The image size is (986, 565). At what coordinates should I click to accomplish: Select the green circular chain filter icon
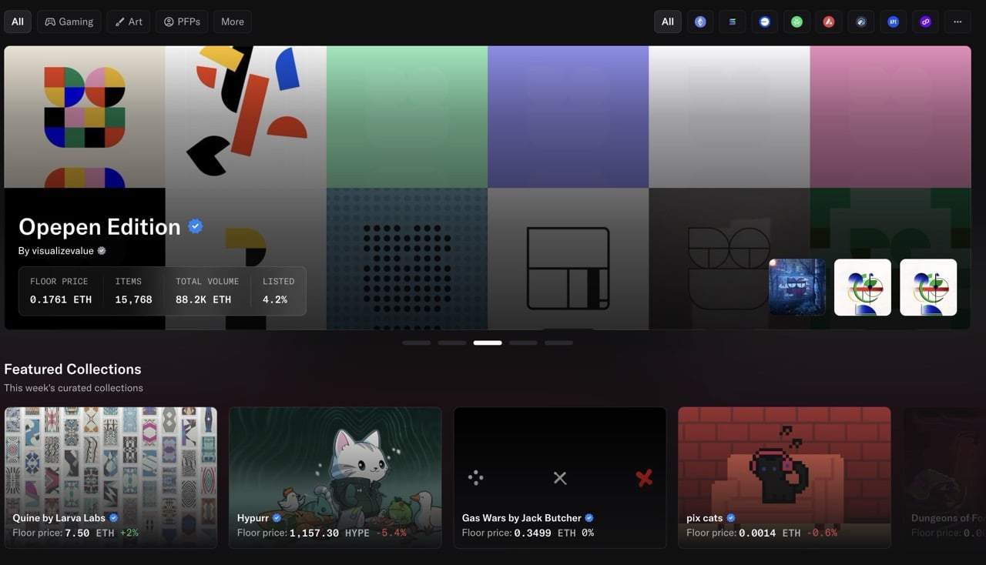click(797, 22)
